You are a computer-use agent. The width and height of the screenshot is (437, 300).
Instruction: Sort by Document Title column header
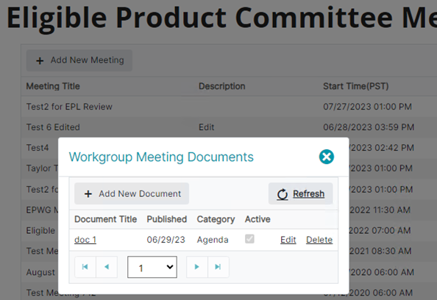106,219
